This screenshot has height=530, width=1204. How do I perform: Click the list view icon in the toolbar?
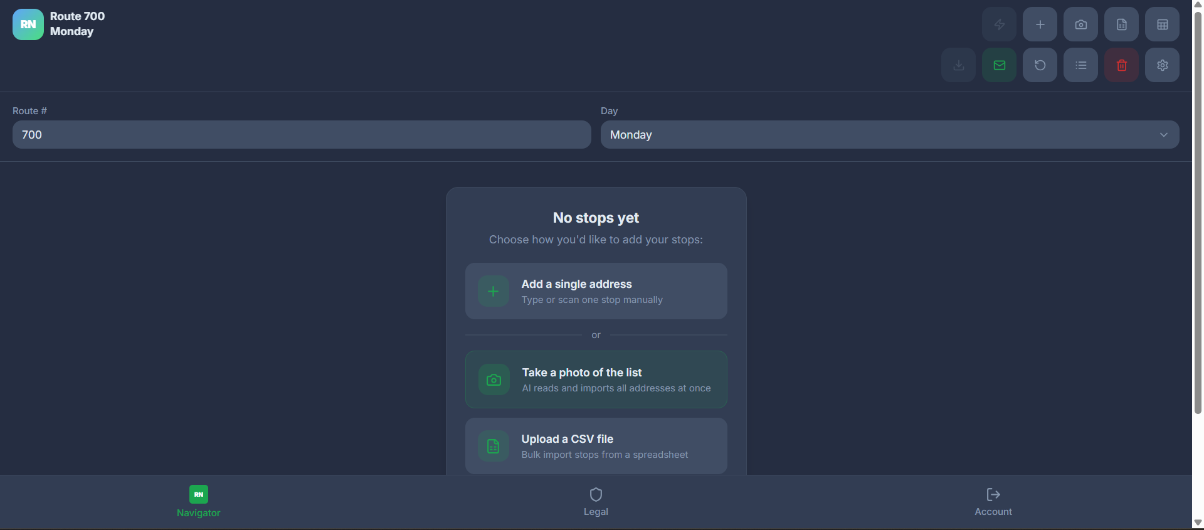(1080, 65)
